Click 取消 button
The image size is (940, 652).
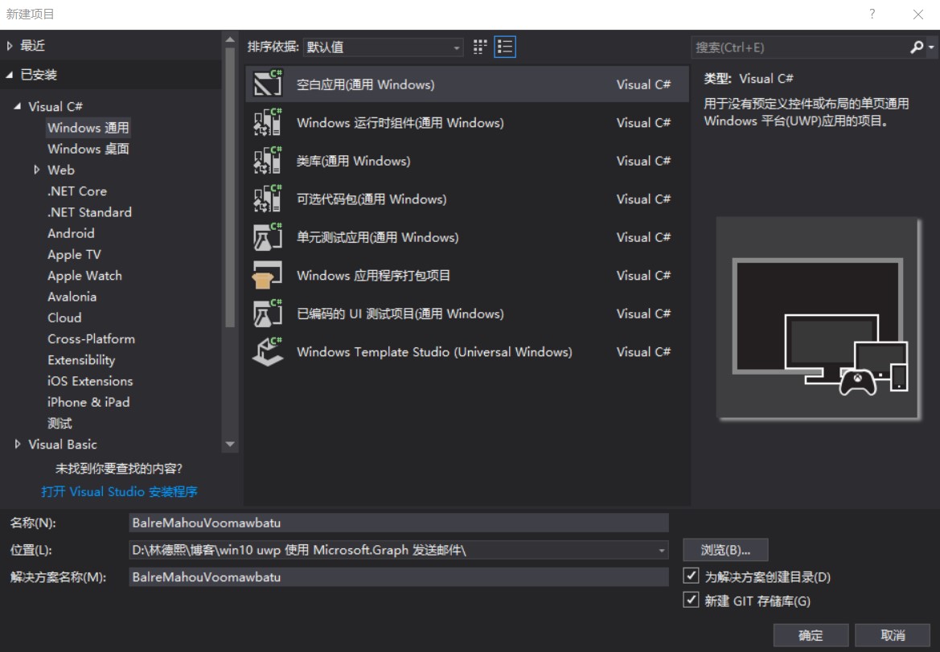(893, 635)
